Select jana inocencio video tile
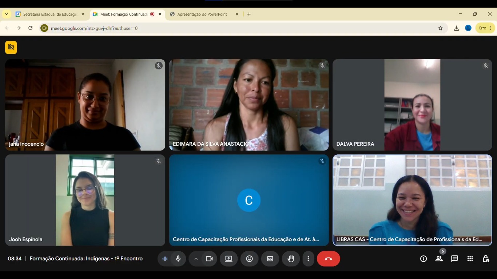The image size is (497, 279). 85,105
